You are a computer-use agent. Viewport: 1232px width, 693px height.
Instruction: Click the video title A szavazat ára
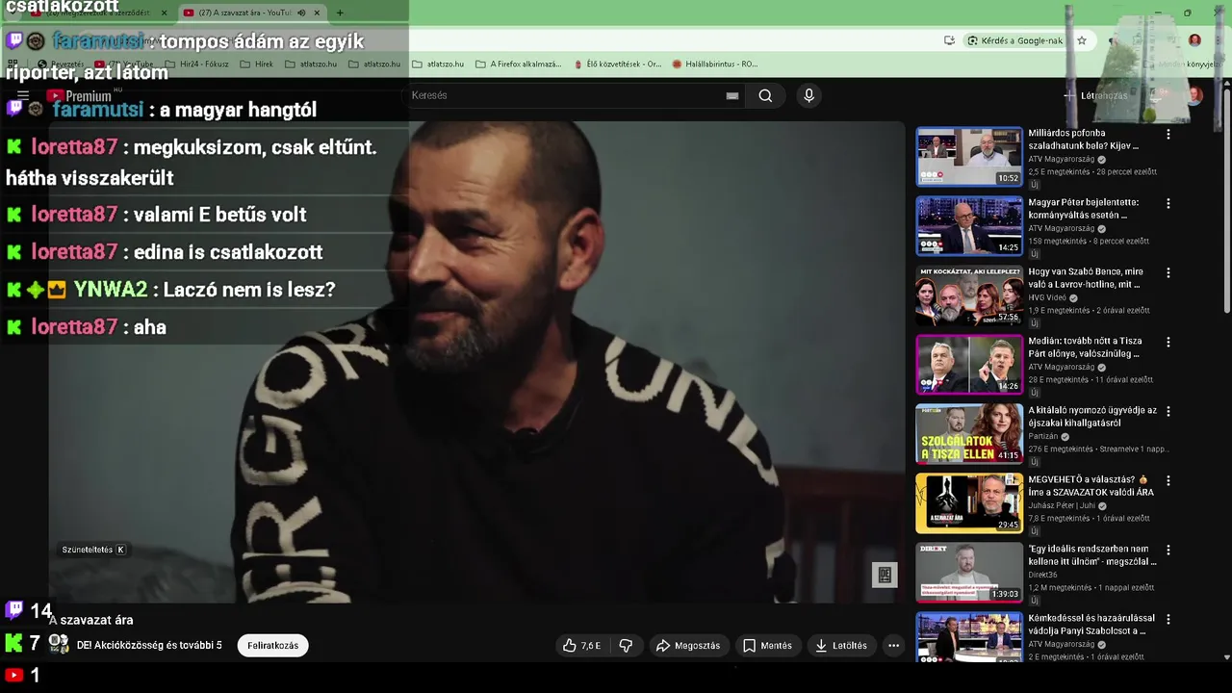pos(91,620)
